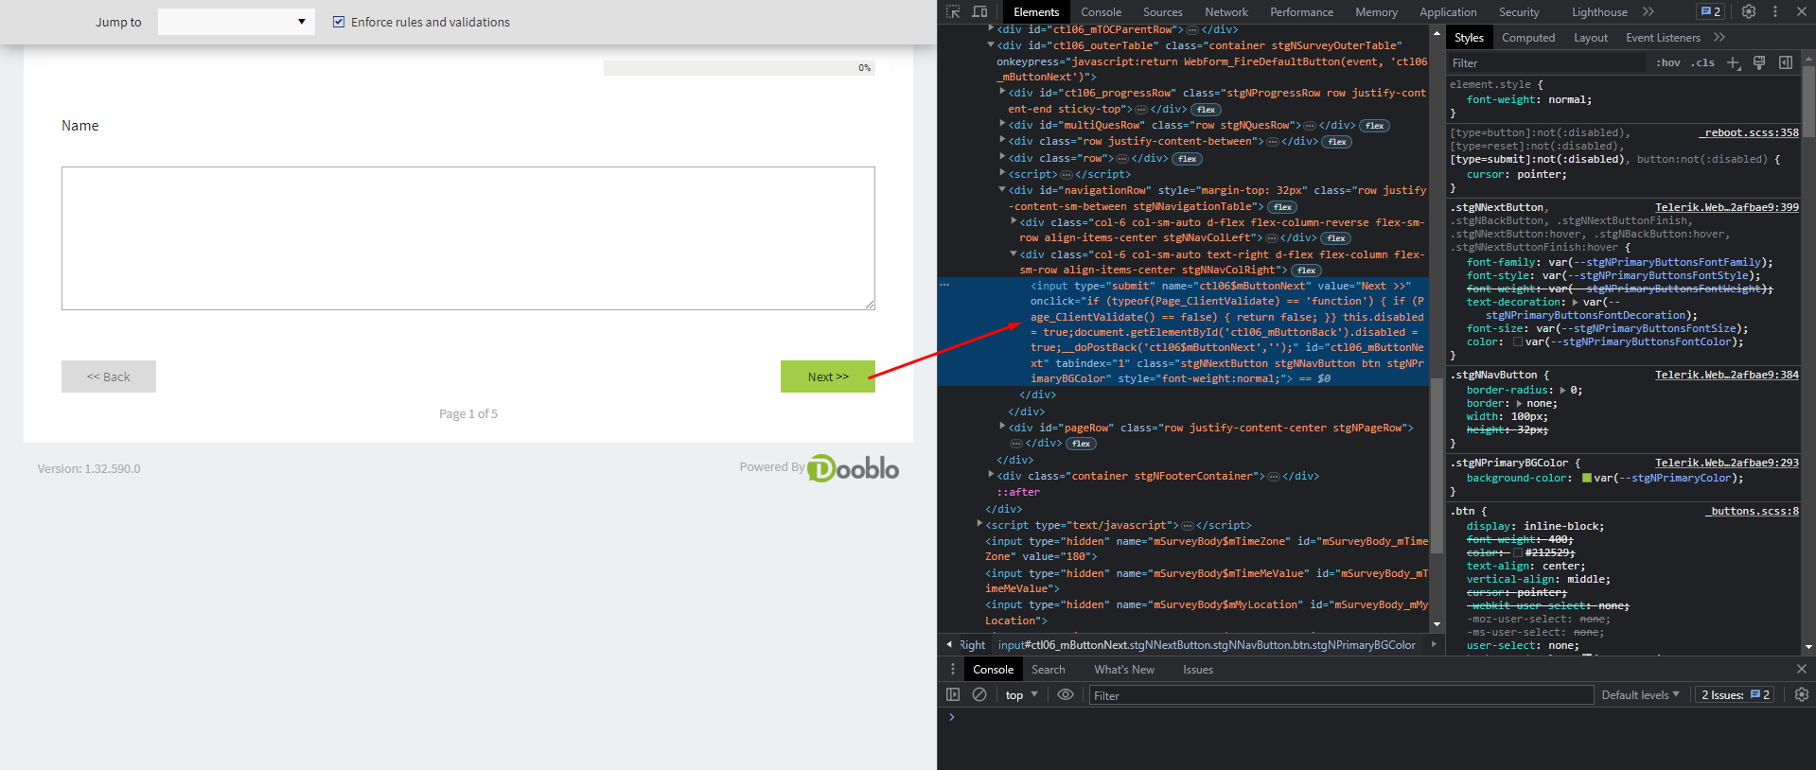
Task: Toggle flex badge on ctl06_progressRow element
Action: (1206, 110)
